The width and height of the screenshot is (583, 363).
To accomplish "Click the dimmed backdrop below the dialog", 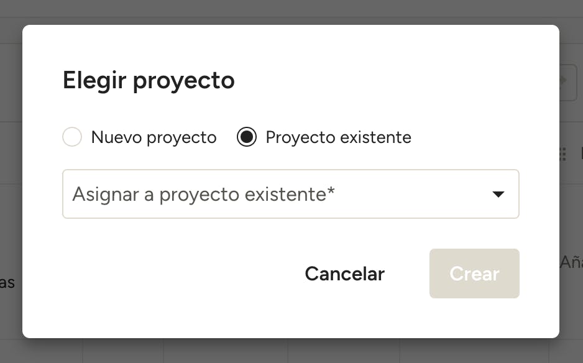I will click(291, 351).
